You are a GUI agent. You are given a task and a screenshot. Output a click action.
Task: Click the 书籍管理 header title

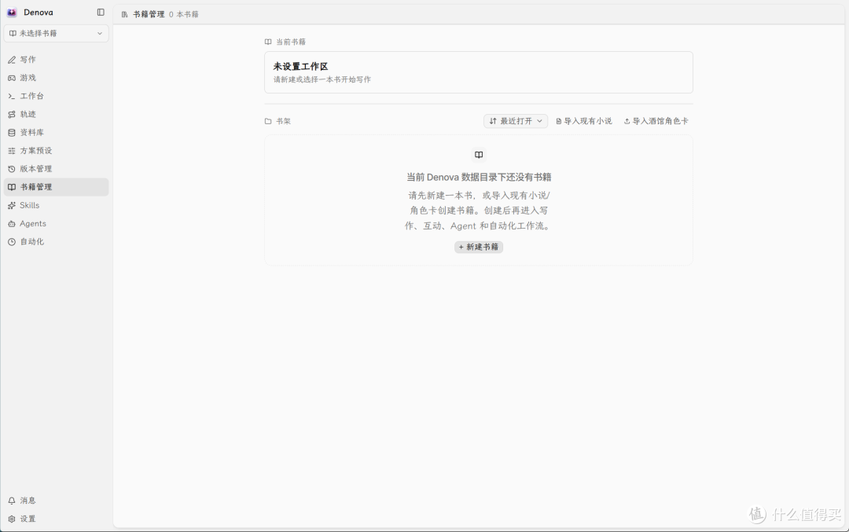tap(149, 15)
